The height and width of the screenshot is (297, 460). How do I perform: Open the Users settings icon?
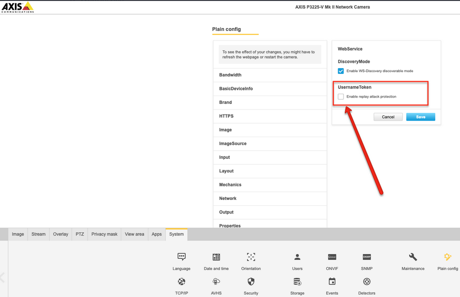pos(297,257)
